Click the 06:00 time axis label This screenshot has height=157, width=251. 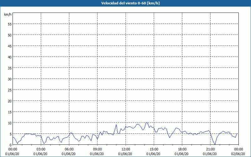click(69, 149)
